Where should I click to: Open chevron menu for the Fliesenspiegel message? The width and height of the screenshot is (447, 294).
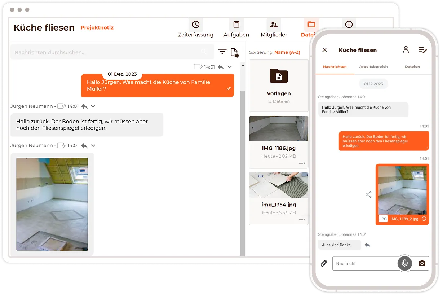pyautogui.click(x=93, y=106)
